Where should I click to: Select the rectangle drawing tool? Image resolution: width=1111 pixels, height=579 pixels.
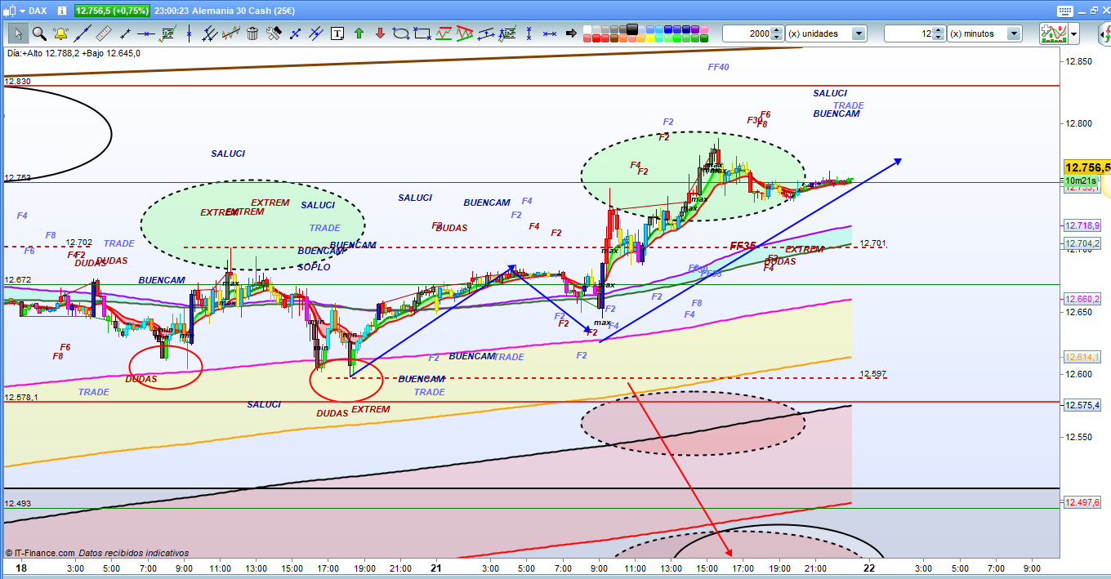coord(422,33)
